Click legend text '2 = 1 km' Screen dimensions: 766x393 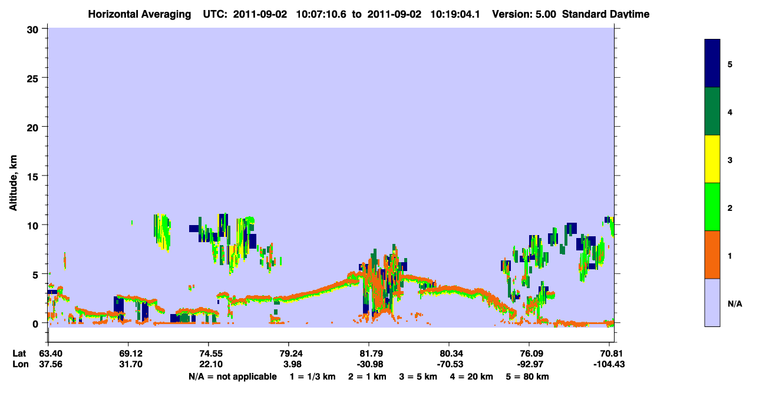(x=367, y=377)
